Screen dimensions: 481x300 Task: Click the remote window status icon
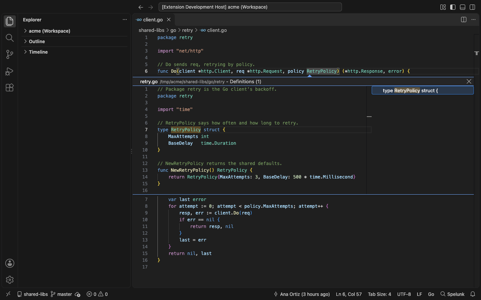(8, 294)
